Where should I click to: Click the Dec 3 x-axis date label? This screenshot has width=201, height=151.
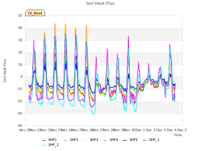[x=161, y=130]
